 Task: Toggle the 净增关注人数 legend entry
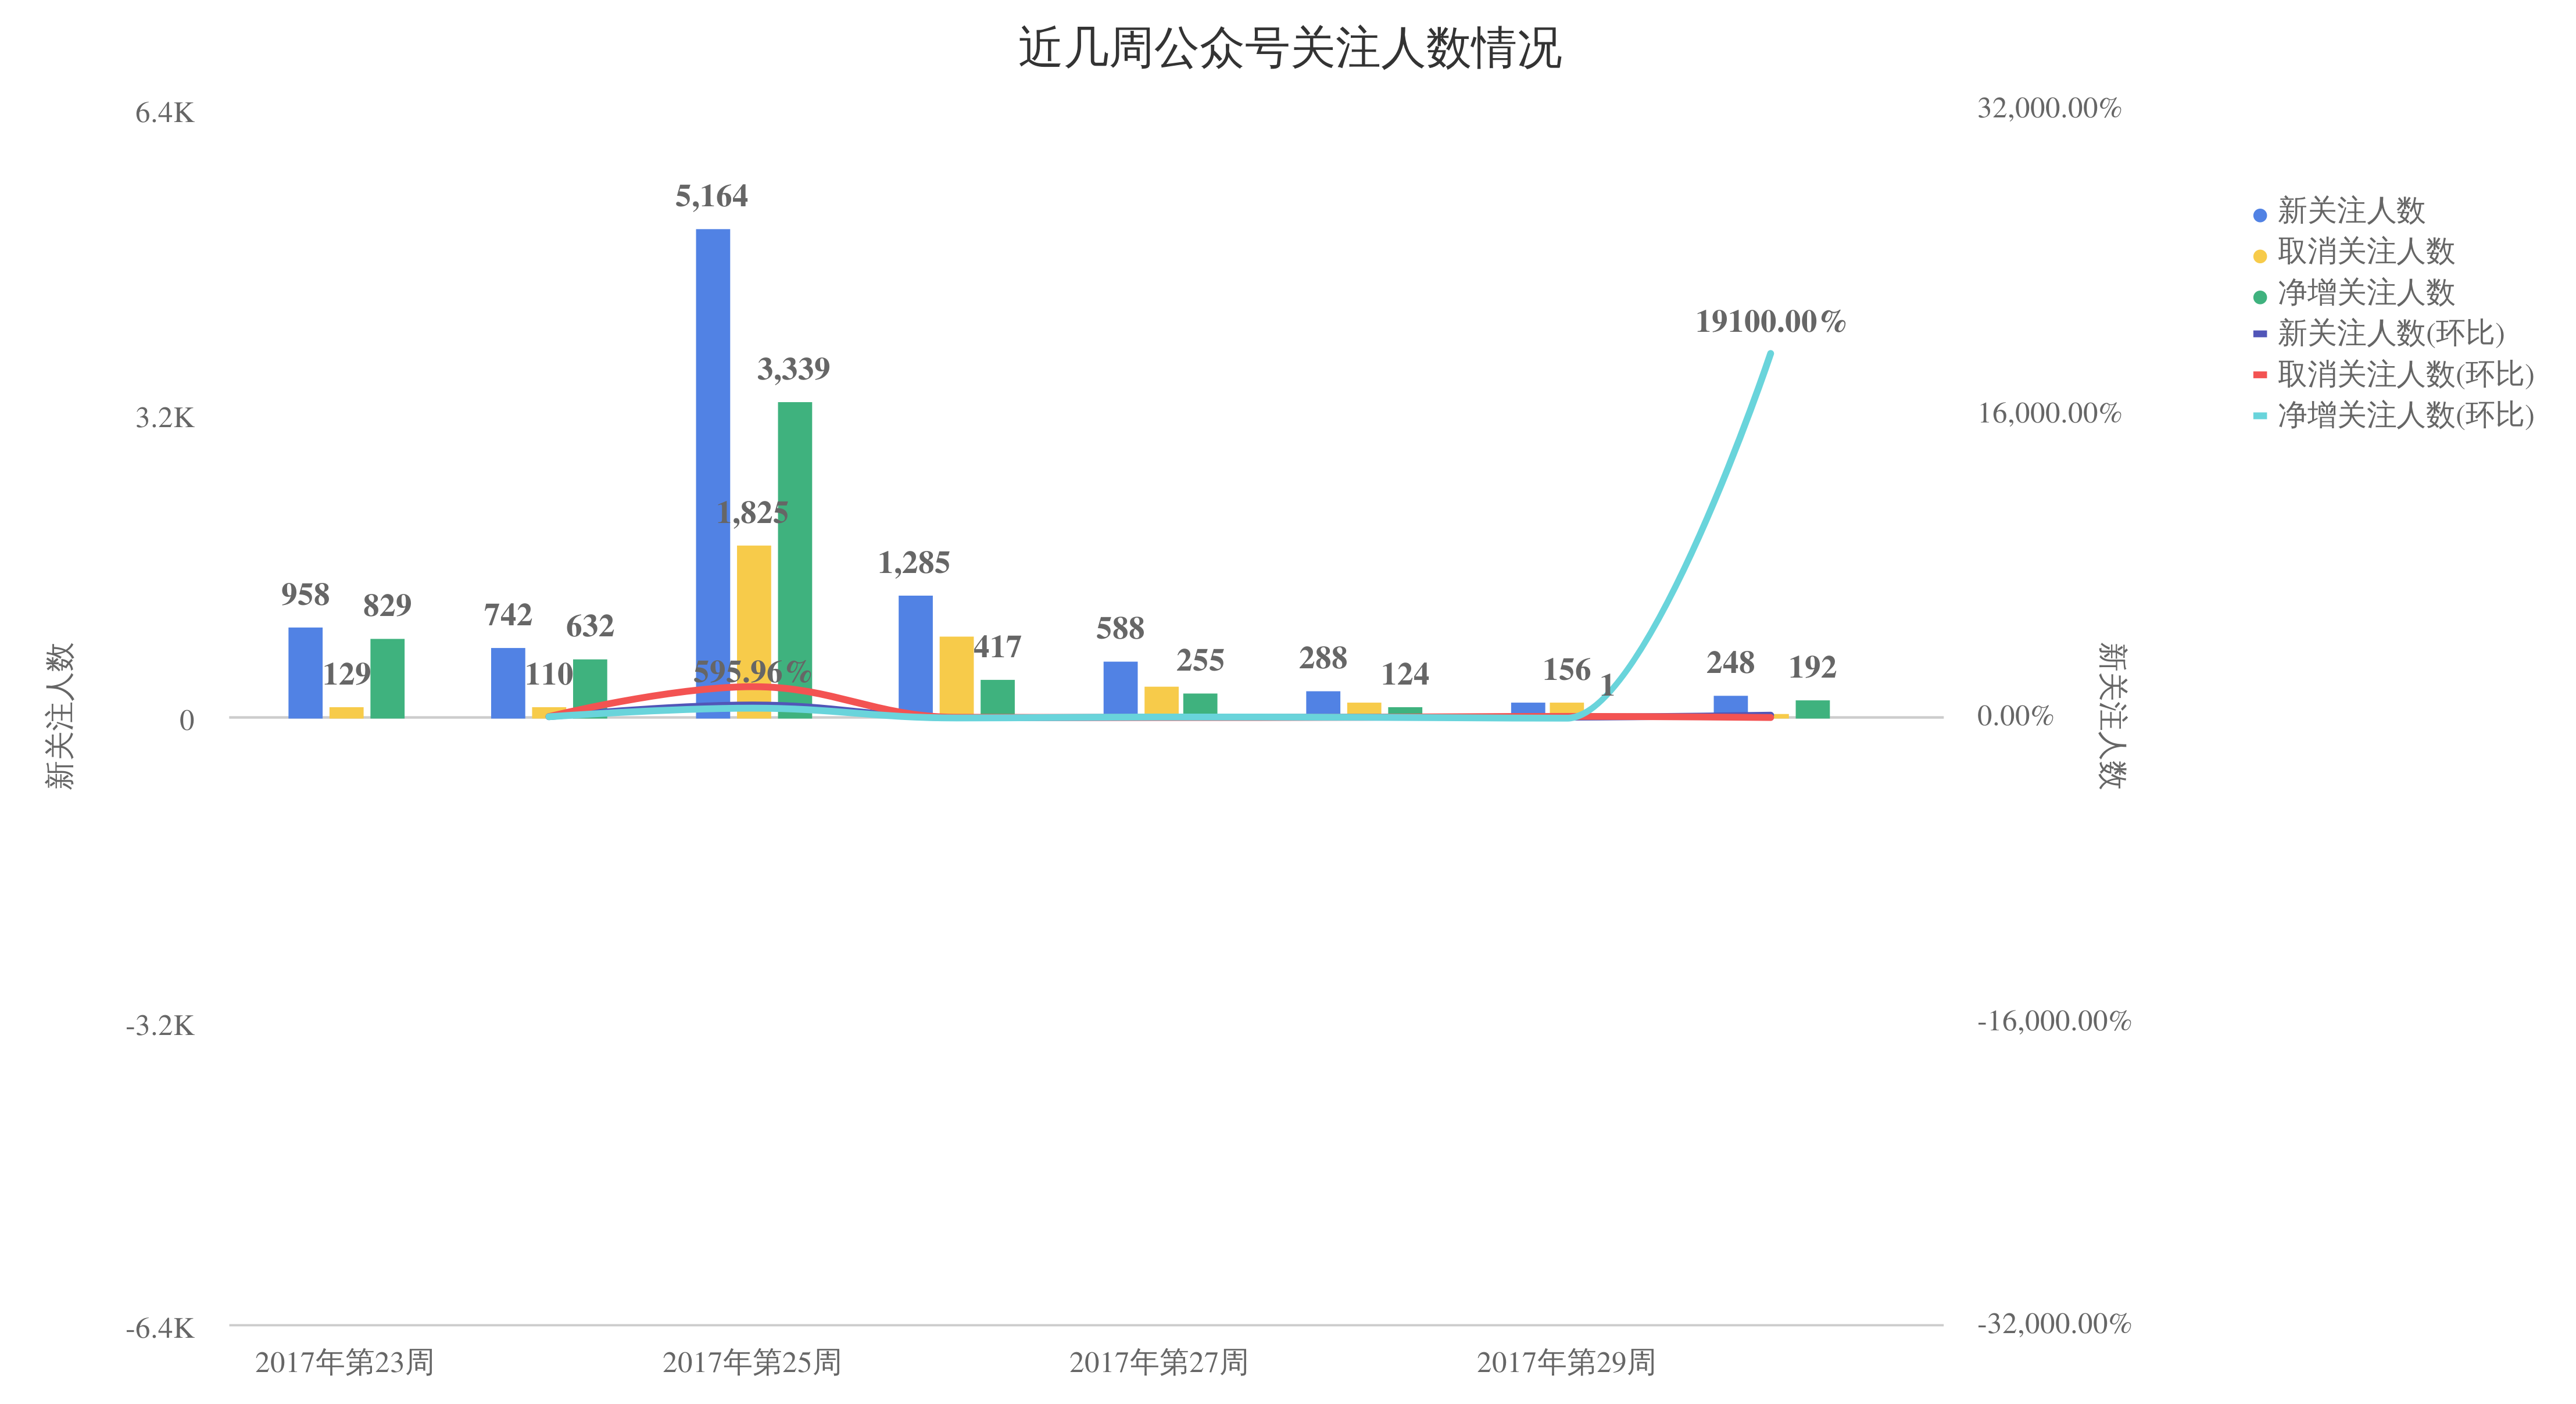pos(2364,293)
